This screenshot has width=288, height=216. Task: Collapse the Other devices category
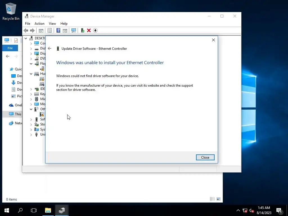click(x=31, y=109)
